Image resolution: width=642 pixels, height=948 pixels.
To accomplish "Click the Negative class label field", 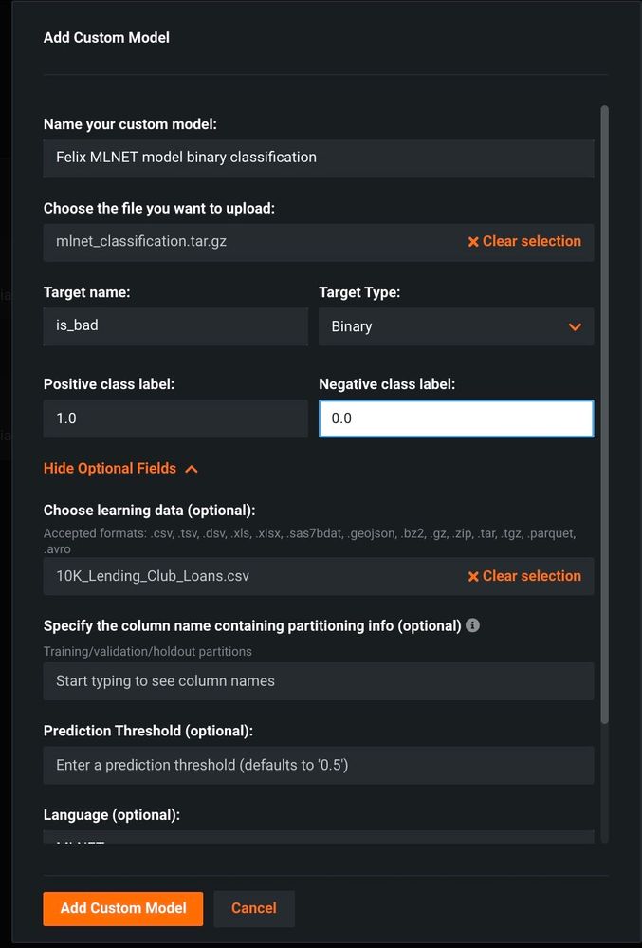I will coord(455,418).
